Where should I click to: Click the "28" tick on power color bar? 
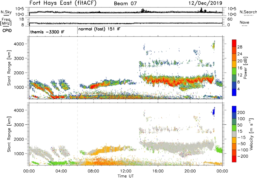point(240,47)
